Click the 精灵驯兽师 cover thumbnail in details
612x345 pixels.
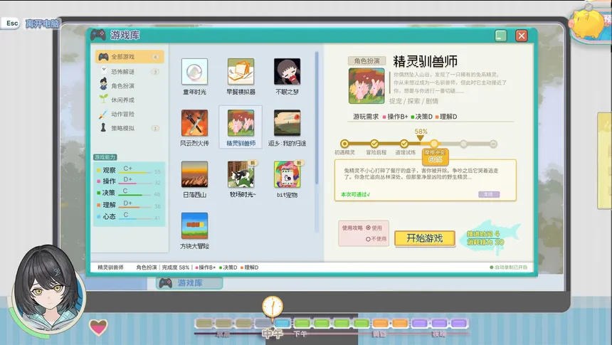click(366, 86)
